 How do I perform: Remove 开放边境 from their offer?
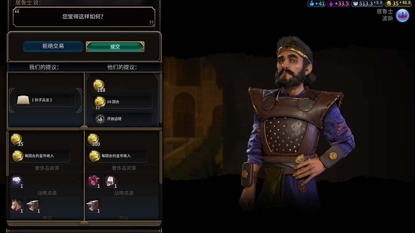pyautogui.click(x=122, y=119)
